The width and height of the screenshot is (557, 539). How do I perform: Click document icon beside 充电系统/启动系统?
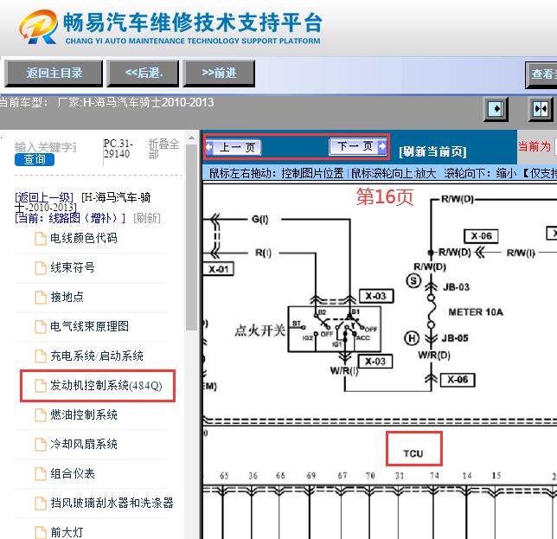pyautogui.click(x=41, y=356)
